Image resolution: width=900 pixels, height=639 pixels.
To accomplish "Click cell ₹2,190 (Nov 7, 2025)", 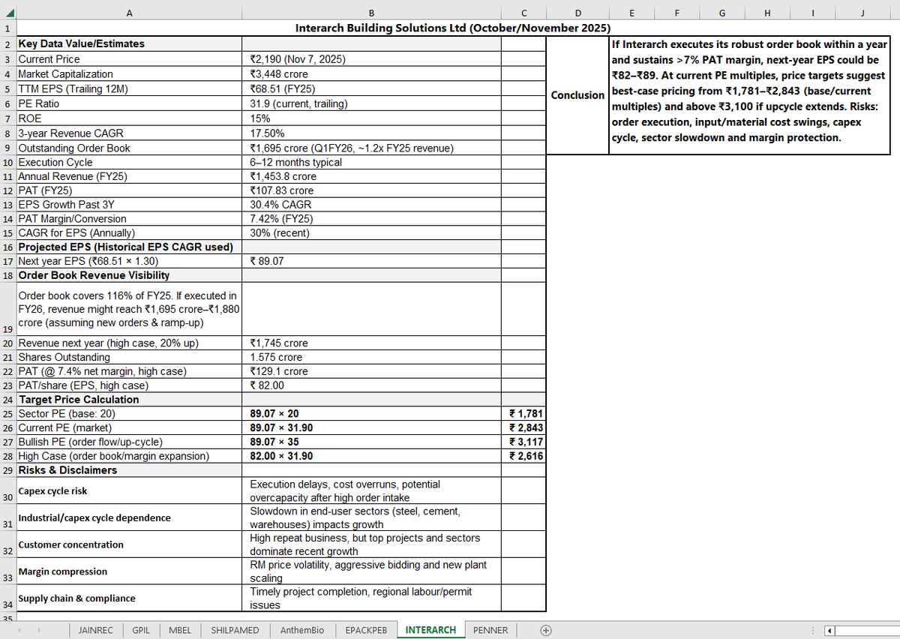I will 371,58.
